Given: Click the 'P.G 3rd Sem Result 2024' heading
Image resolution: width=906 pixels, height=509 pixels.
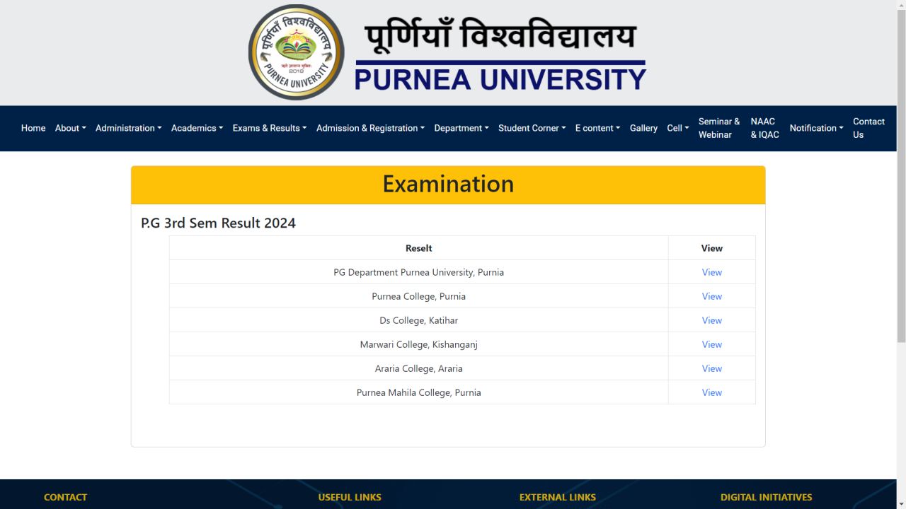Looking at the screenshot, I should pyautogui.click(x=218, y=223).
